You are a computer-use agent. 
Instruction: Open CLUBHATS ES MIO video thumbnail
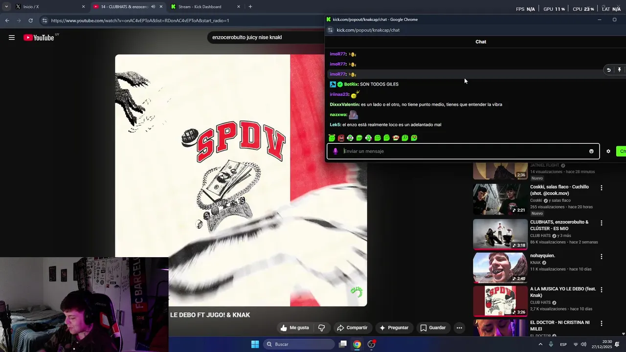(500, 234)
